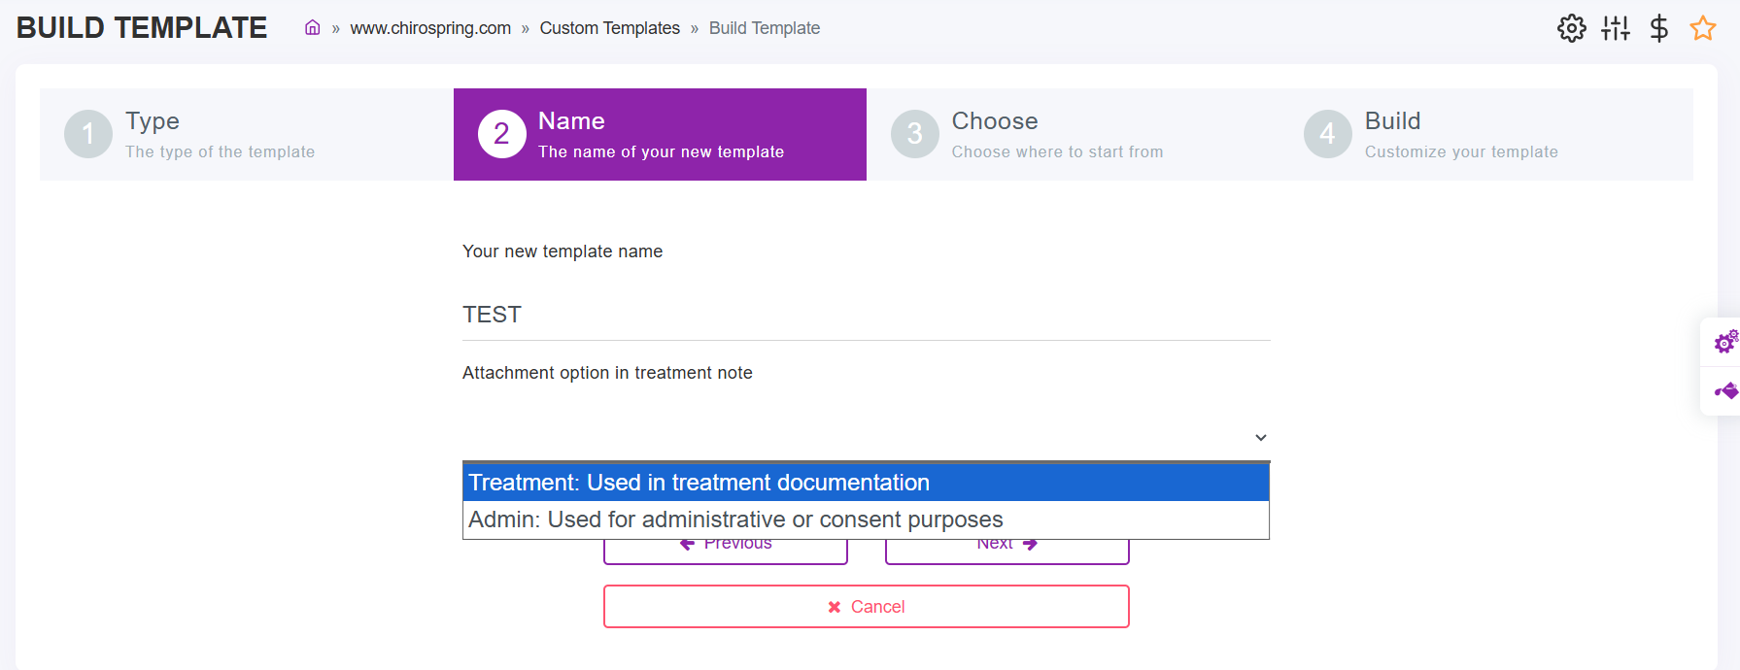Open the settings gear icon
This screenshot has width=1740, height=670.
[1571, 28]
